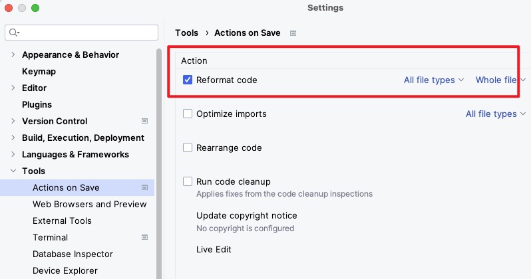
Task: Click the icon beside Actions on Save breadcrumb
Action: 293,33
